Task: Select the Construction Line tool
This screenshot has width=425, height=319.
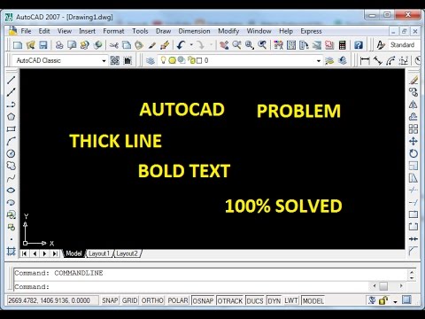Action: point(12,92)
